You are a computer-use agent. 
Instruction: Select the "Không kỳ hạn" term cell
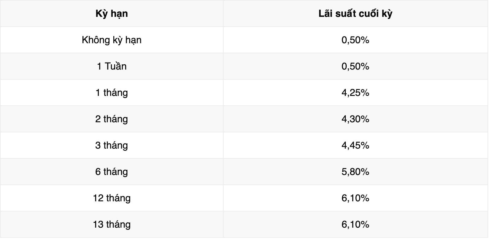click(112, 40)
